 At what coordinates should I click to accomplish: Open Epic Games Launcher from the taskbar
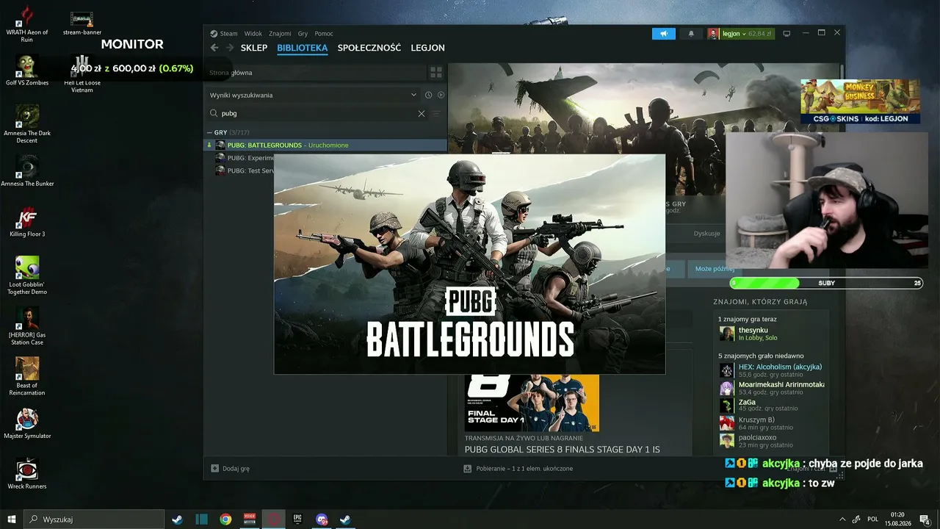tap(297, 519)
